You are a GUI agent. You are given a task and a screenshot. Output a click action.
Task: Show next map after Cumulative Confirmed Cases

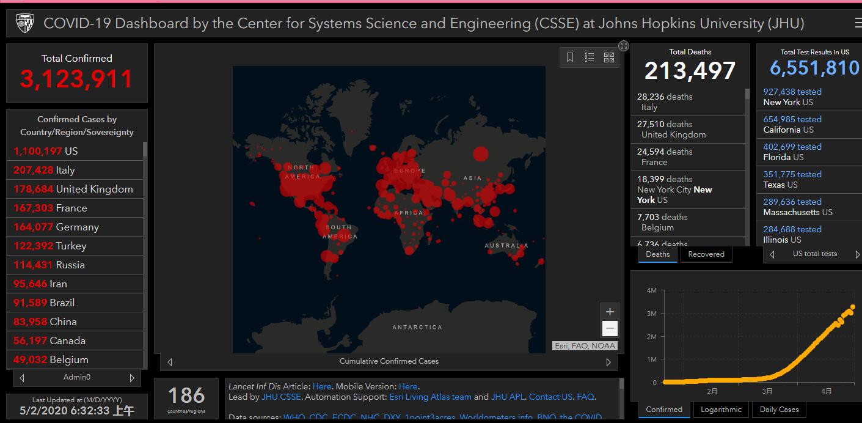(x=608, y=362)
